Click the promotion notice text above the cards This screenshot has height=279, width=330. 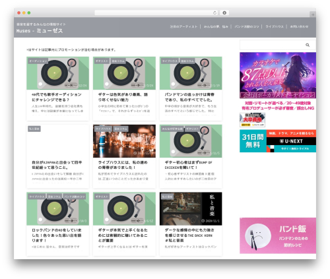coord(71,50)
